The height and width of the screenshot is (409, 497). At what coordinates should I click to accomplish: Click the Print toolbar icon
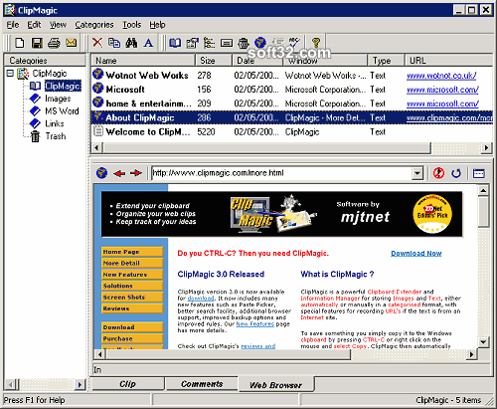point(54,43)
